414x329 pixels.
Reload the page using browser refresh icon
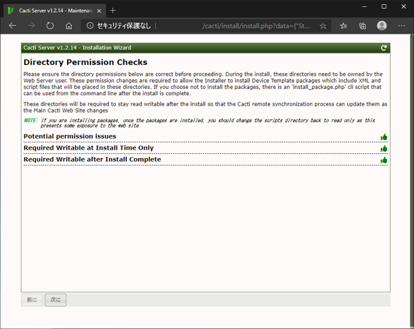(50, 26)
